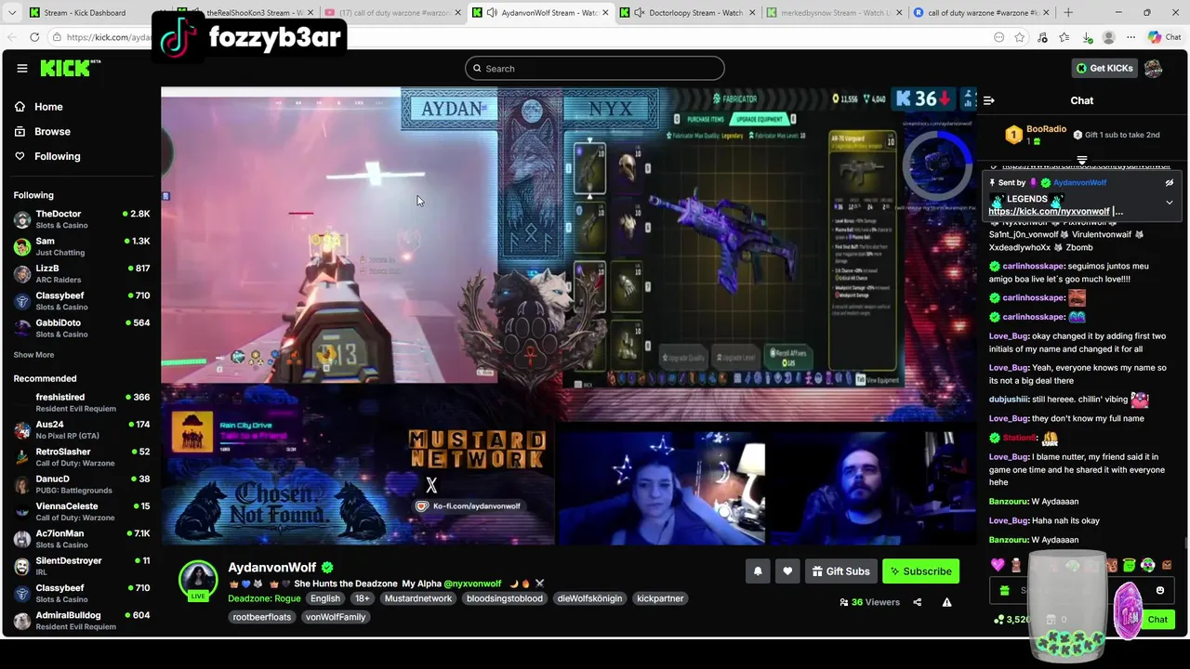
Task: Click the green Subscribe button
Action: pos(920,571)
